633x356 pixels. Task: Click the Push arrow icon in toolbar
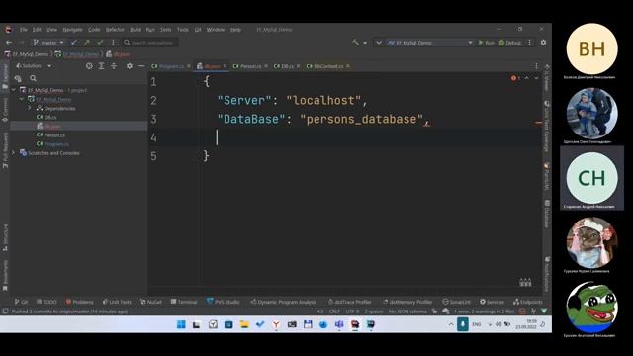[87, 42]
